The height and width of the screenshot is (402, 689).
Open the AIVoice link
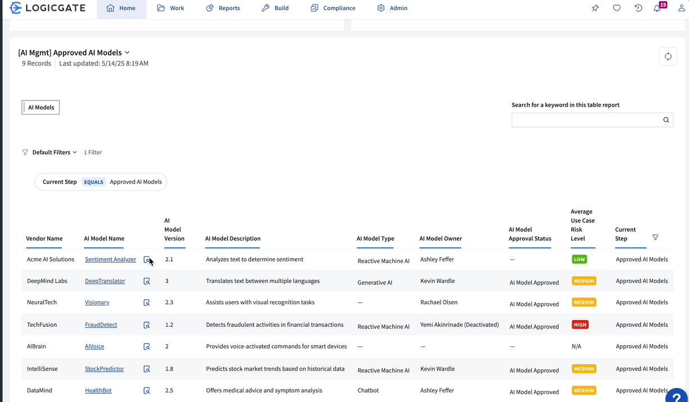[x=94, y=346]
